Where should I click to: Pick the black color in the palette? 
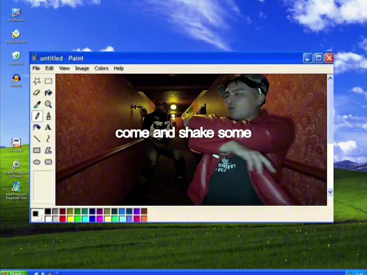[48, 211]
